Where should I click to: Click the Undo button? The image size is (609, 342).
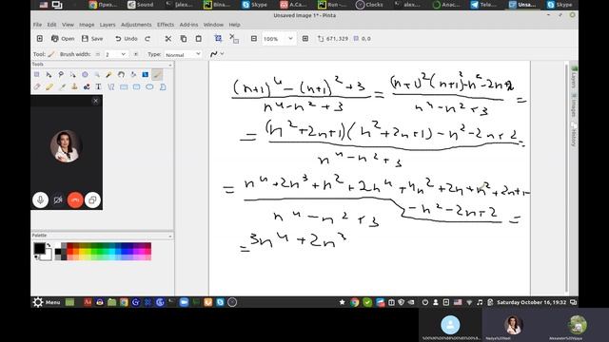tap(127, 39)
